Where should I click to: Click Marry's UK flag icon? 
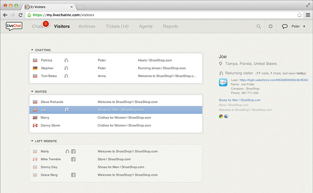click(35, 118)
